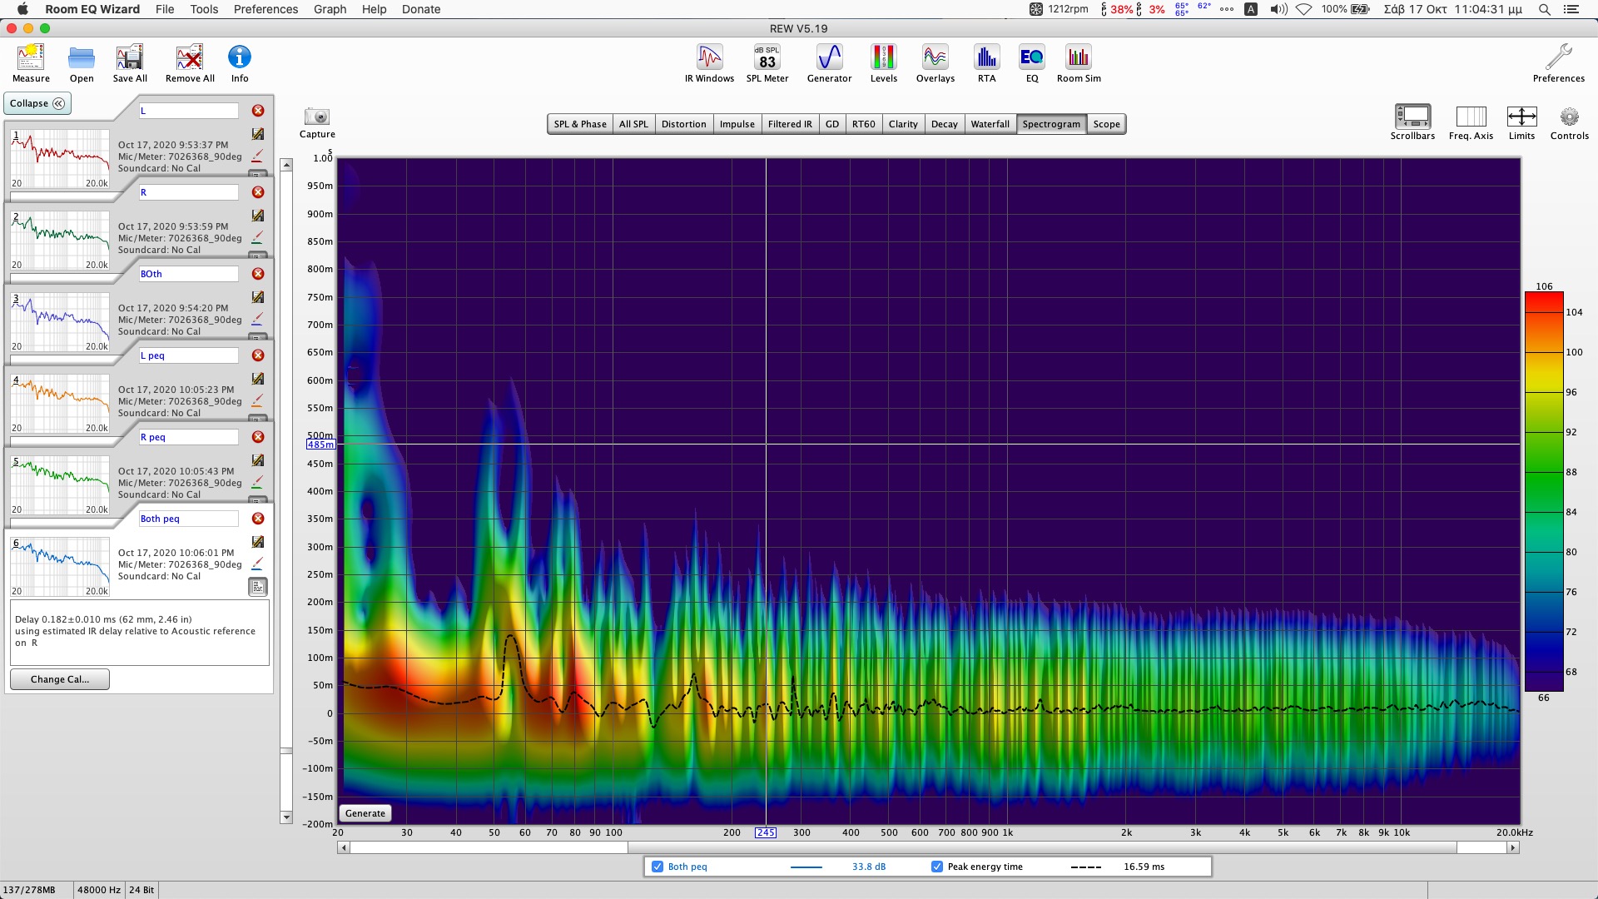The width and height of the screenshot is (1598, 899).
Task: Switch to RT60 tab
Action: [864, 124]
